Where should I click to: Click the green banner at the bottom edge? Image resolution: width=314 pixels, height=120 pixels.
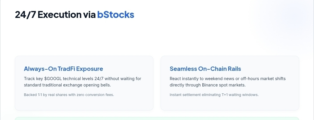[x=157, y=119]
